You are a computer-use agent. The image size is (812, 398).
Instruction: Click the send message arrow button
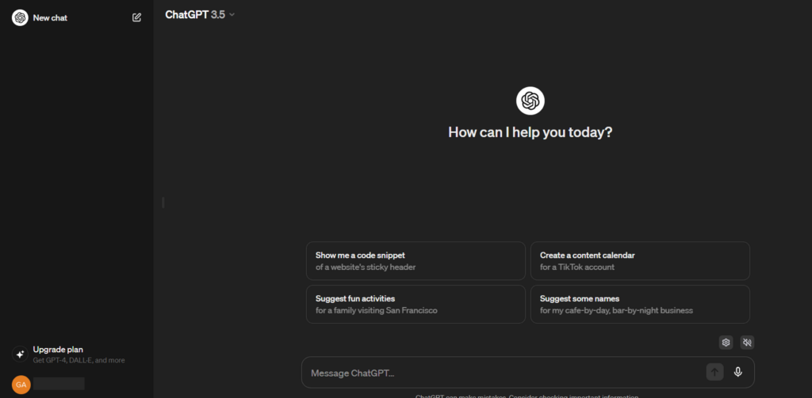tap(714, 373)
